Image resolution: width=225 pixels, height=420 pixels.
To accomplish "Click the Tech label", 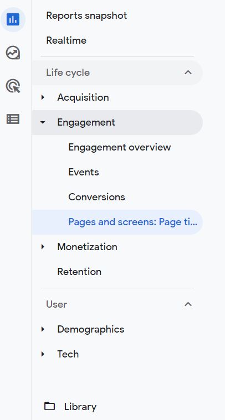I will [x=68, y=354].
